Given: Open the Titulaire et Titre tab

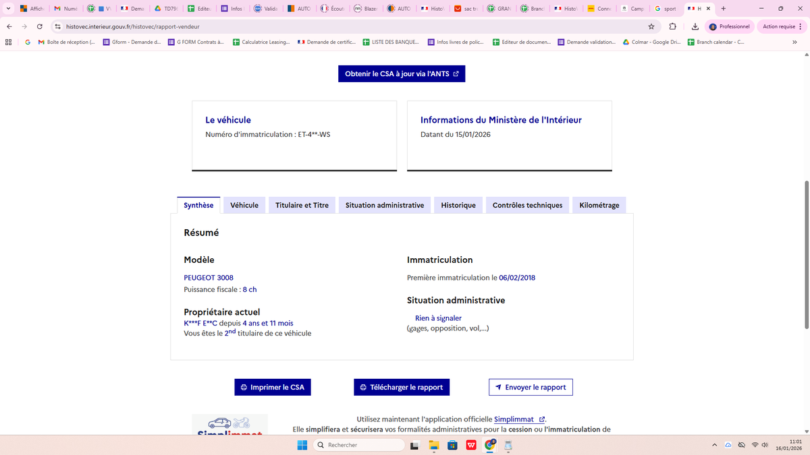Looking at the screenshot, I should coord(302,205).
